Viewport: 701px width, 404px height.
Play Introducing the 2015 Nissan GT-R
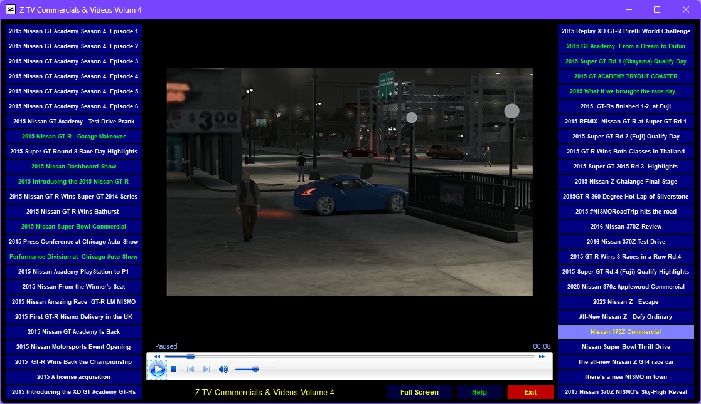74,182
